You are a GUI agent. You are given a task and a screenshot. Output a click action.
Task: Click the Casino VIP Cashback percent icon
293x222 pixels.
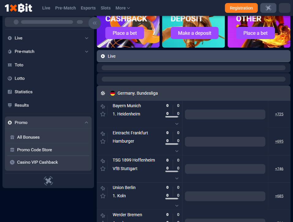[12, 162]
